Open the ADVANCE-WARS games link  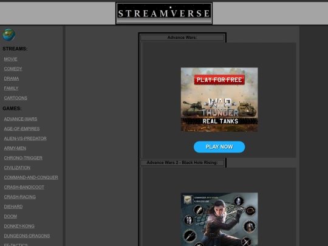coord(21,119)
